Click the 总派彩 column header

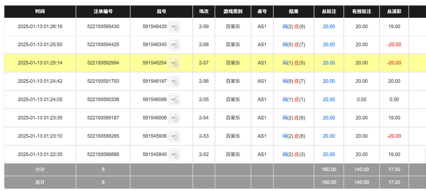[x=394, y=11]
